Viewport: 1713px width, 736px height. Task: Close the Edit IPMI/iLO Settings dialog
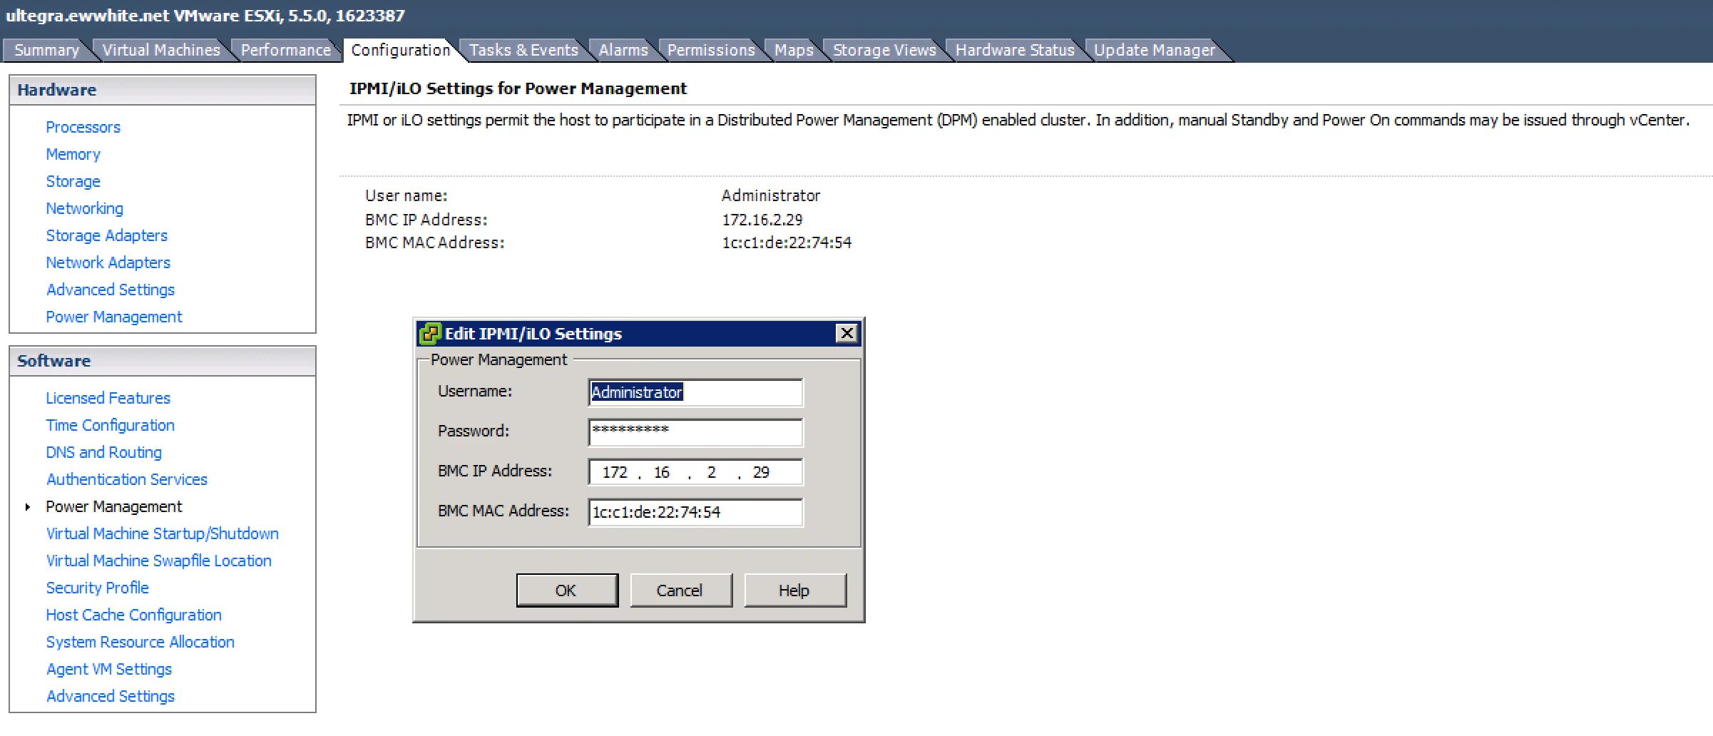(x=847, y=333)
